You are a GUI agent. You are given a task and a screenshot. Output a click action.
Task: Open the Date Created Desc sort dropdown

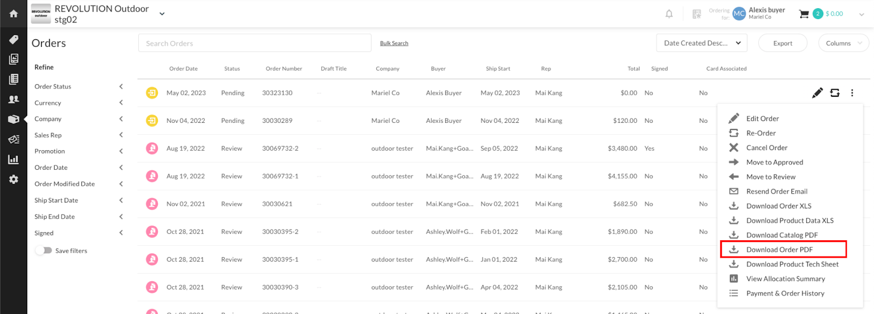tap(701, 43)
